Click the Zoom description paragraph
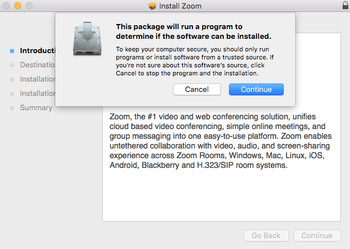This screenshot has height=249, width=350. pos(220,140)
